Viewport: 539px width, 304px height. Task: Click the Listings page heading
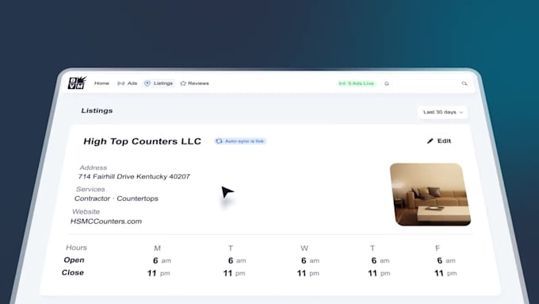click(97, 111)
